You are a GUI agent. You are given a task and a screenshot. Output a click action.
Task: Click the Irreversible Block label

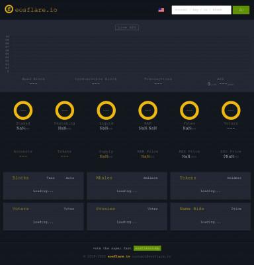[96, 79]
